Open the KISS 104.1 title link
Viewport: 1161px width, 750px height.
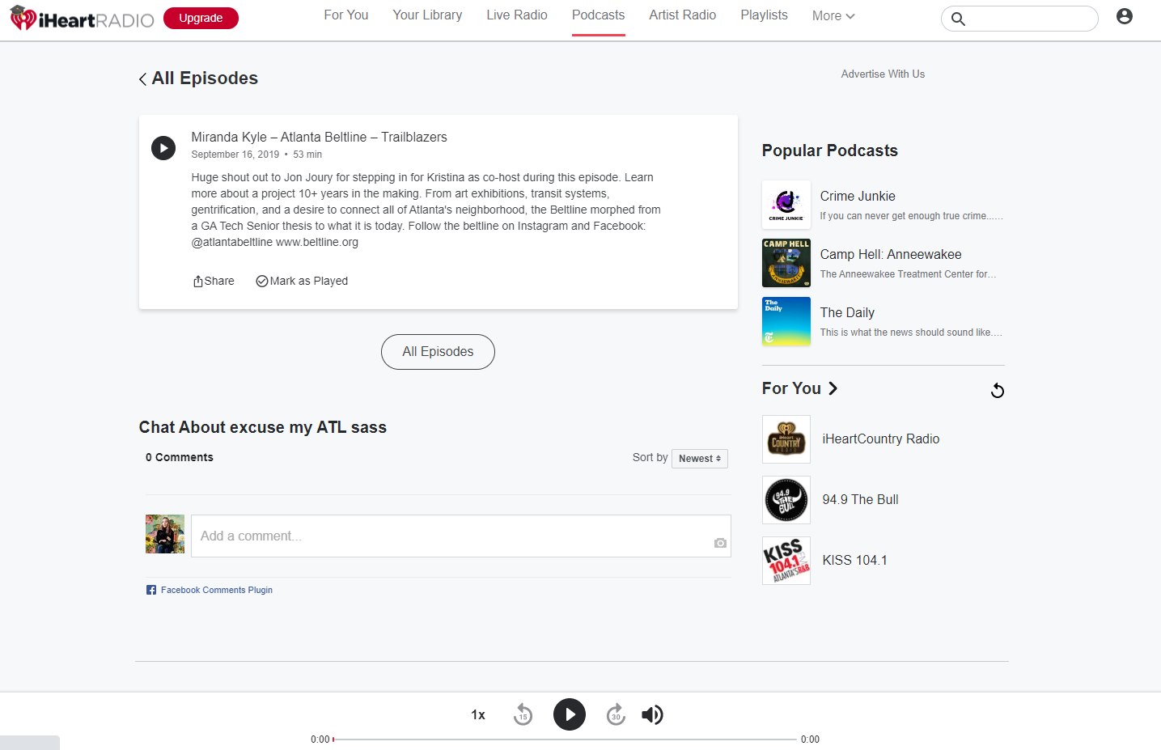coord(854,560)
